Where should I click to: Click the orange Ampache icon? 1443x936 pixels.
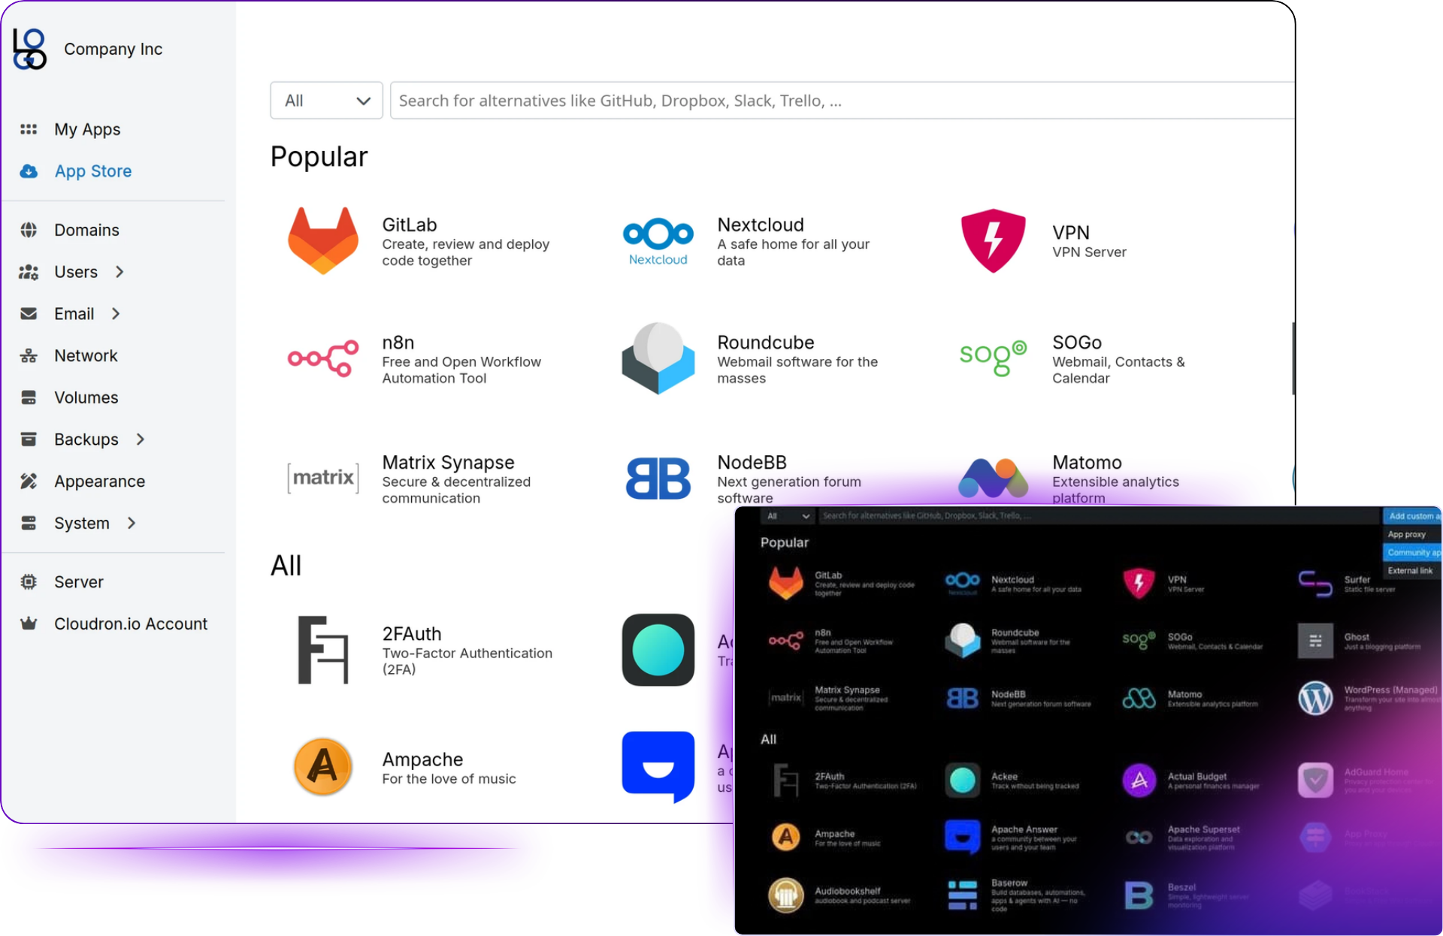click(x=323, y=767)
